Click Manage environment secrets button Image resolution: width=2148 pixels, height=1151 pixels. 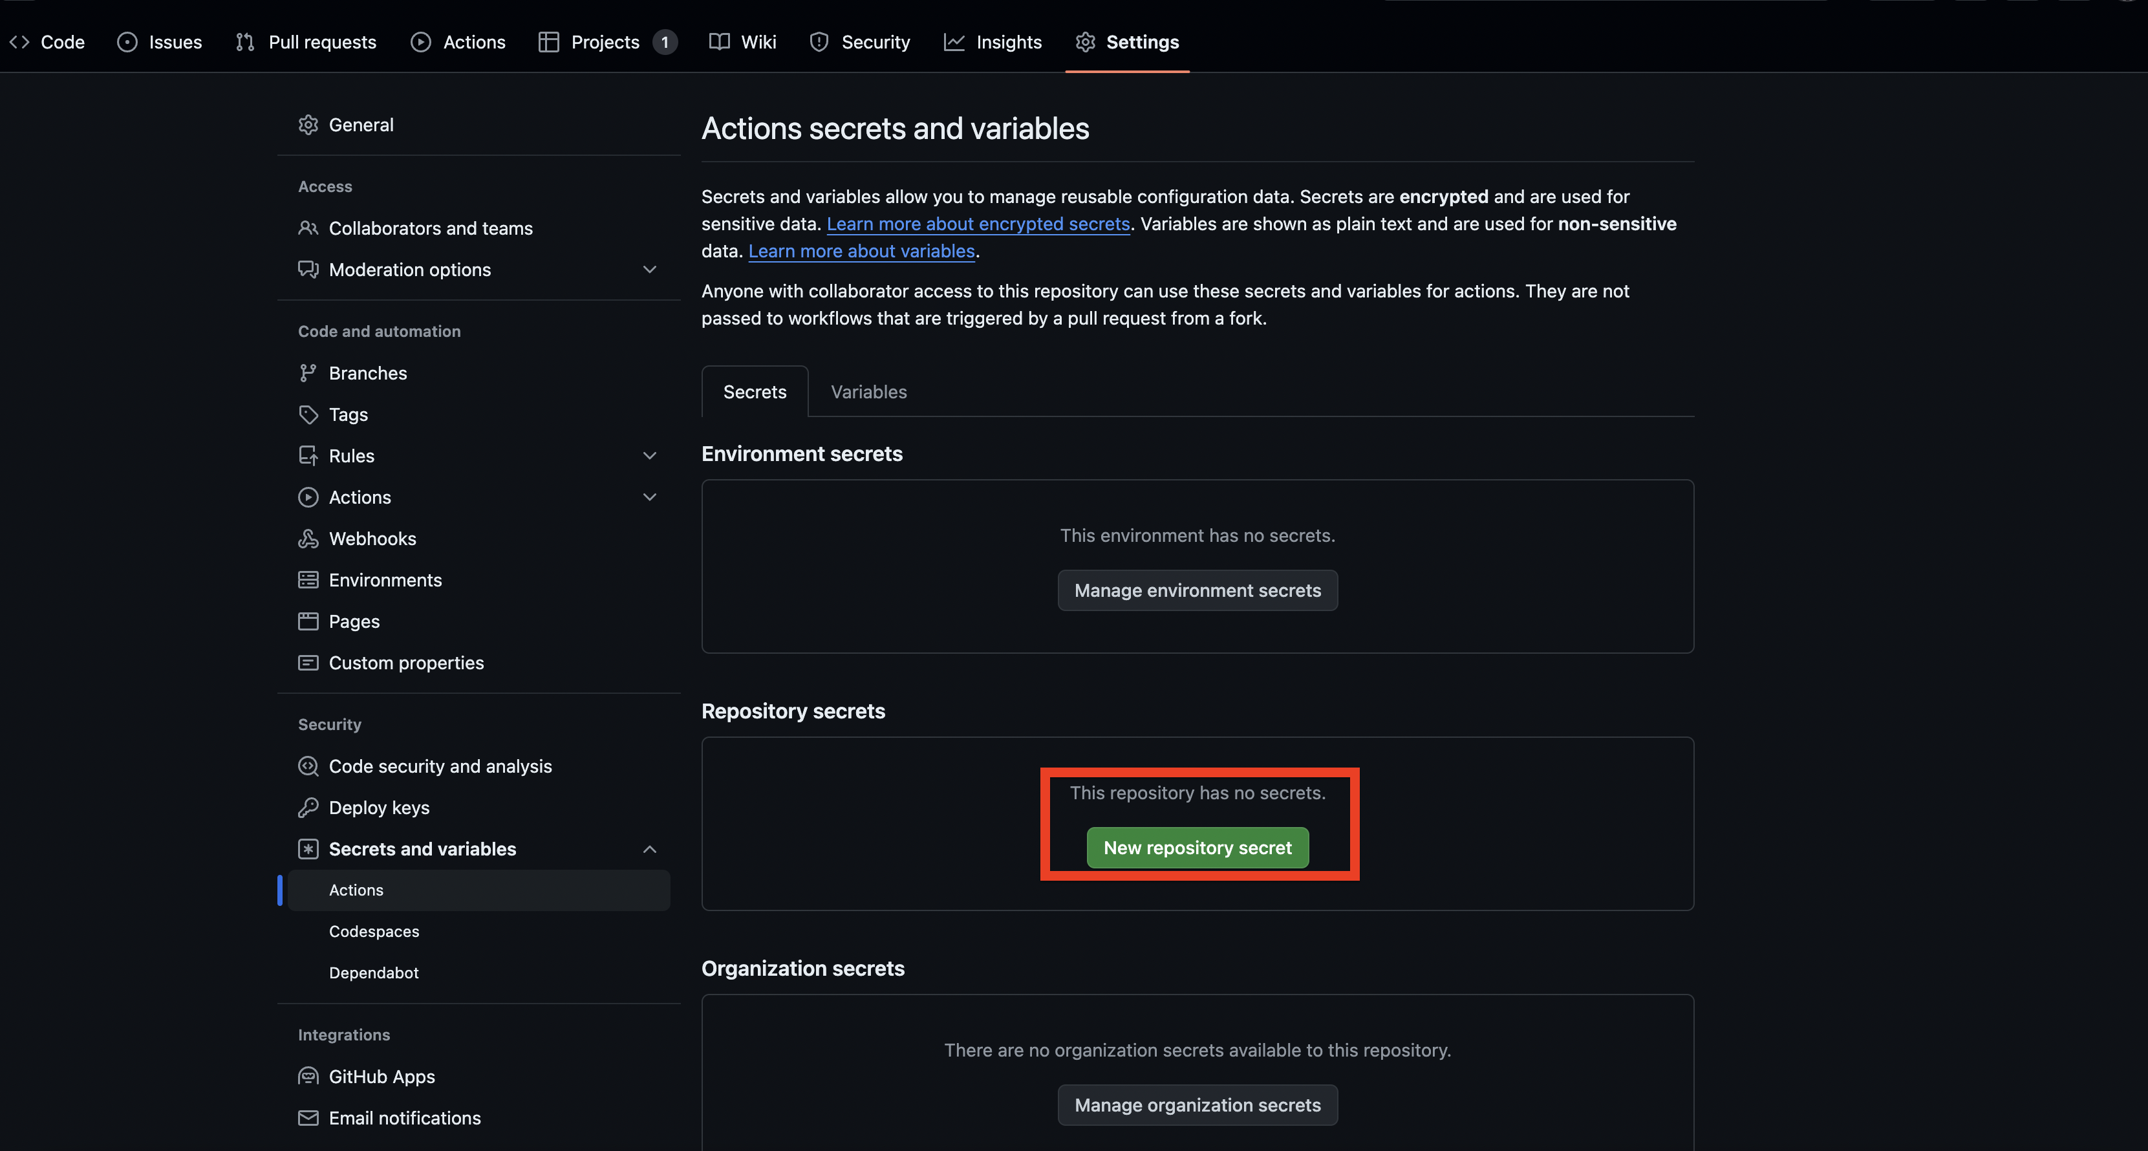click(1197, 590)
